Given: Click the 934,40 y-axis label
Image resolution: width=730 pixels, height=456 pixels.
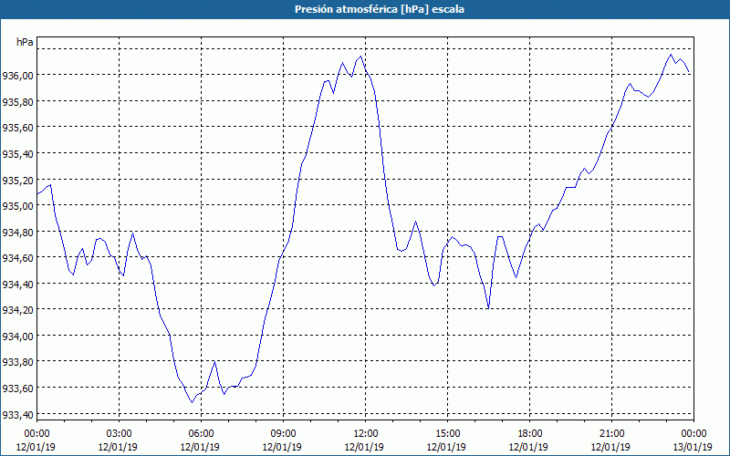Looking at the screenshot, I should (17, 284).
